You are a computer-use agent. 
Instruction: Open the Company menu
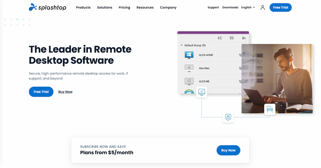click(168, 7)
